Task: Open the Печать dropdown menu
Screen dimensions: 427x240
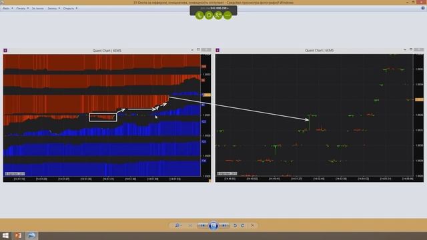Action: point(22,9)
